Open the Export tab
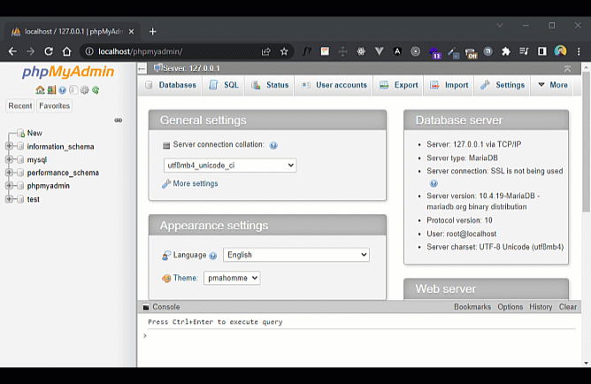The image size is (591, 384). [398, 85]
